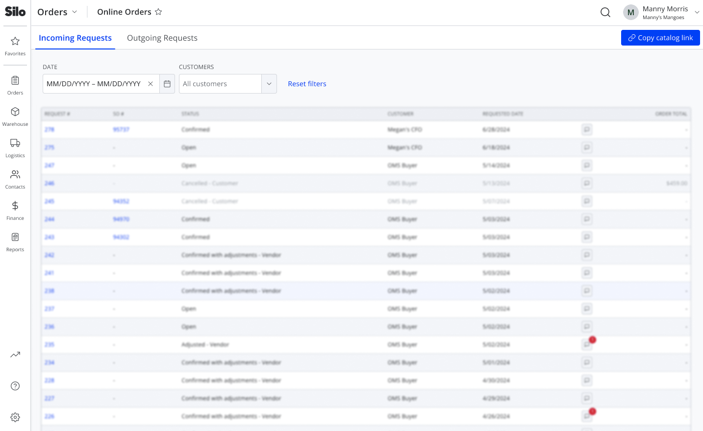The image size is (703, 431).
Task: Click the Customer column header
Action: click(401, 114)
